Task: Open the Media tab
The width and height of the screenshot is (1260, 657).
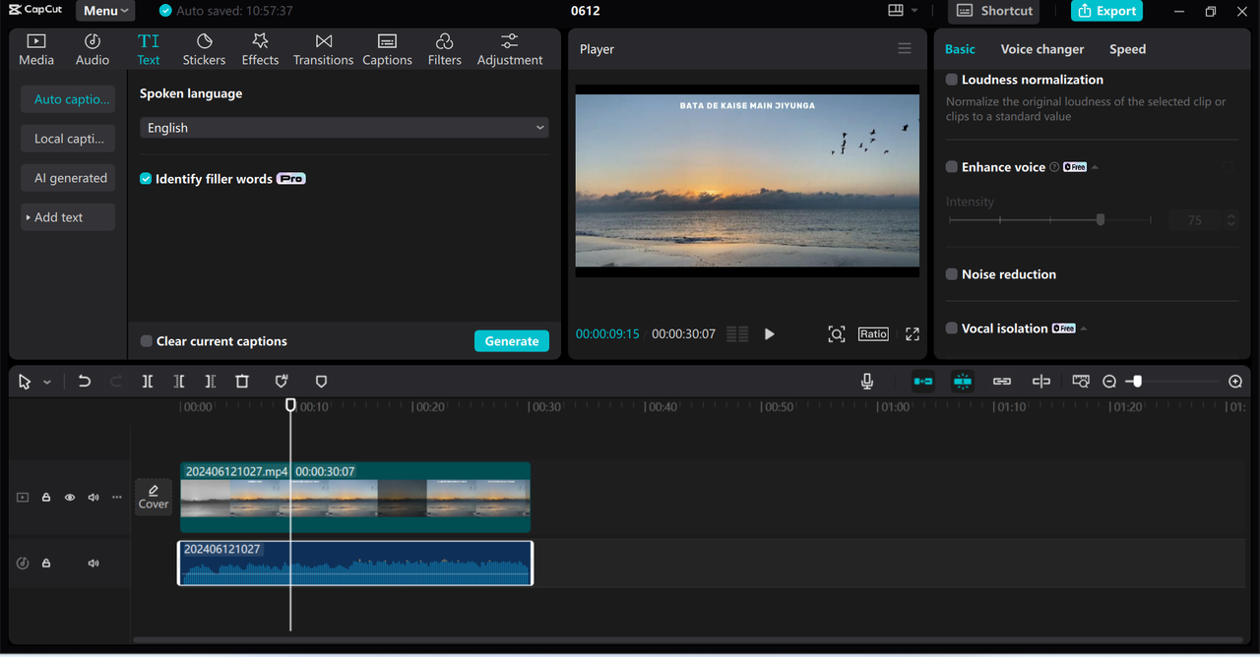Action: coord(36,49)
